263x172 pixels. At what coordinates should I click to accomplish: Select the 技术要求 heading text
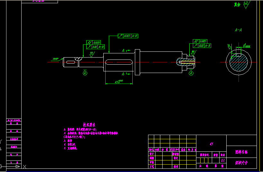[89, 124]
